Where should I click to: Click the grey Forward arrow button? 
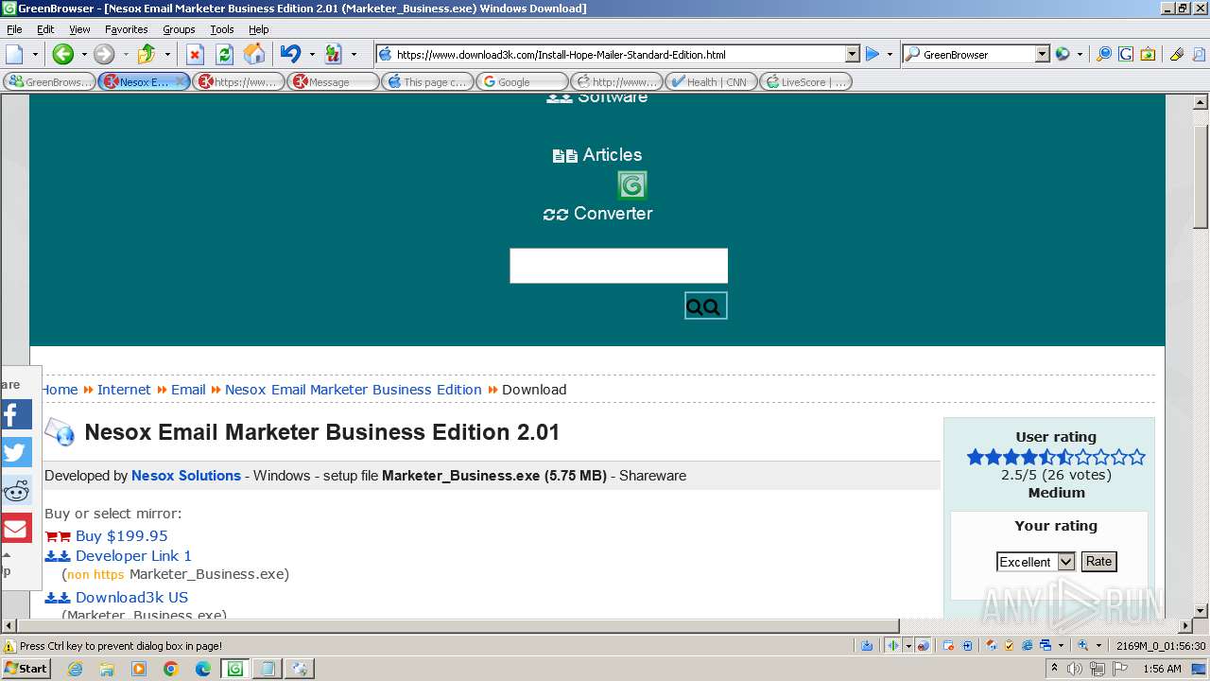coord(104,54)
